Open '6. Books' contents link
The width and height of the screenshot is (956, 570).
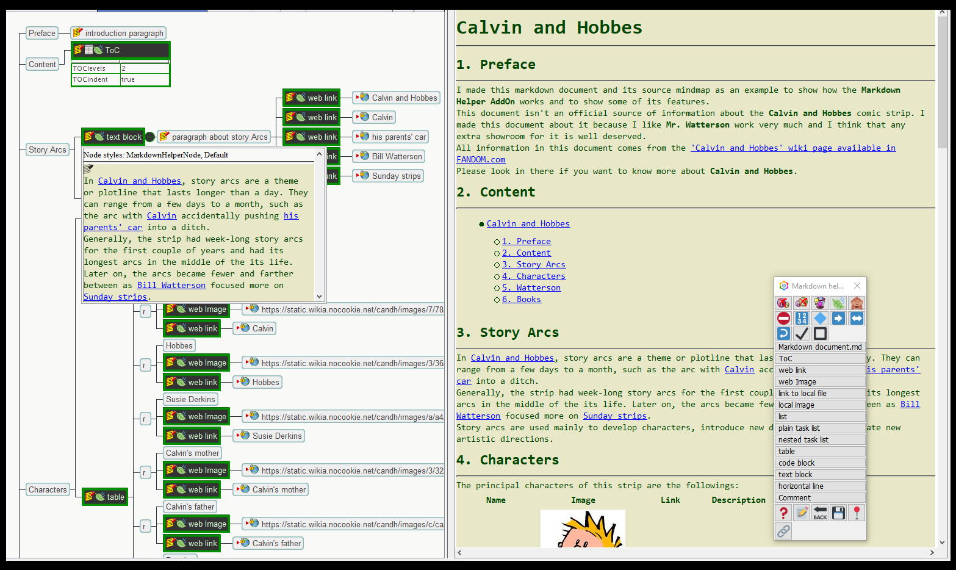pyautogui.click(x=521, y=300)
